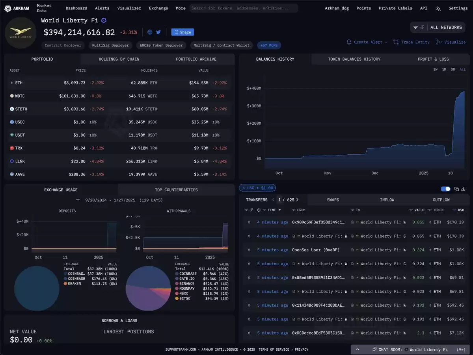Open the More navigation dropdown

click(x=181, y=8)
